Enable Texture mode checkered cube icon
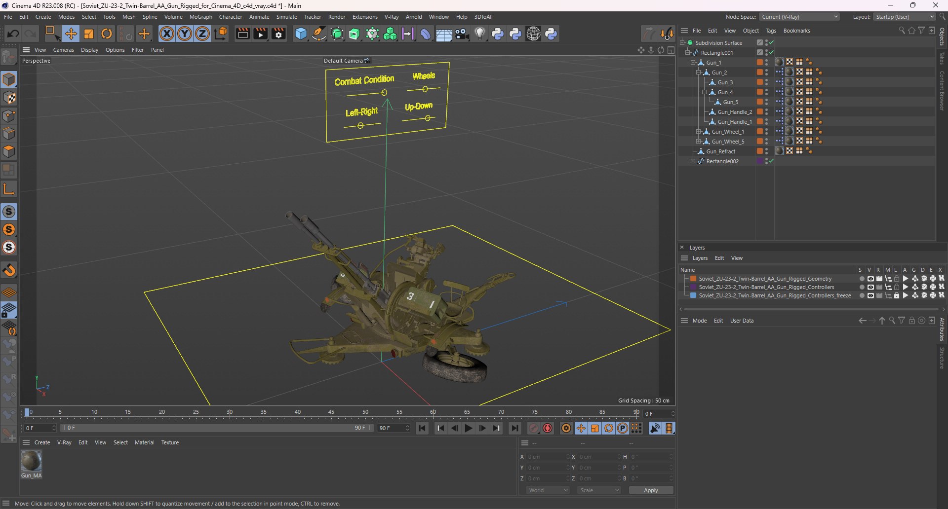This screenshot has width=948, height=509. pos(9,98)
